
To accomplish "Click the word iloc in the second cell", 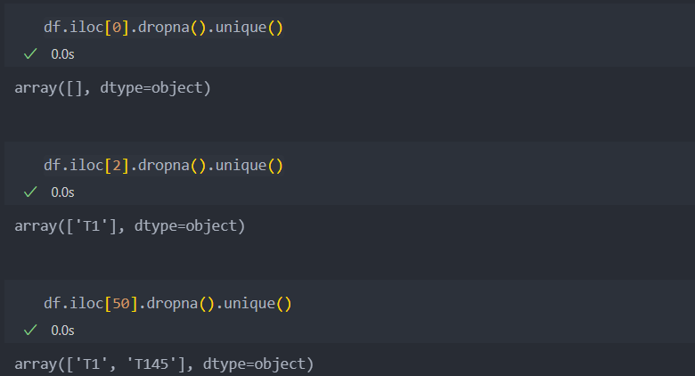I will pyautogui.click(x=86, y=166).
